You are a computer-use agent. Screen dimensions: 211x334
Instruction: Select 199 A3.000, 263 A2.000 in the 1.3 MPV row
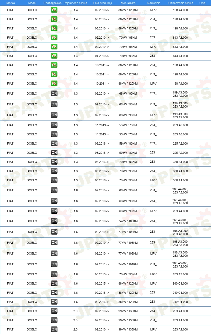pos(180,116)
